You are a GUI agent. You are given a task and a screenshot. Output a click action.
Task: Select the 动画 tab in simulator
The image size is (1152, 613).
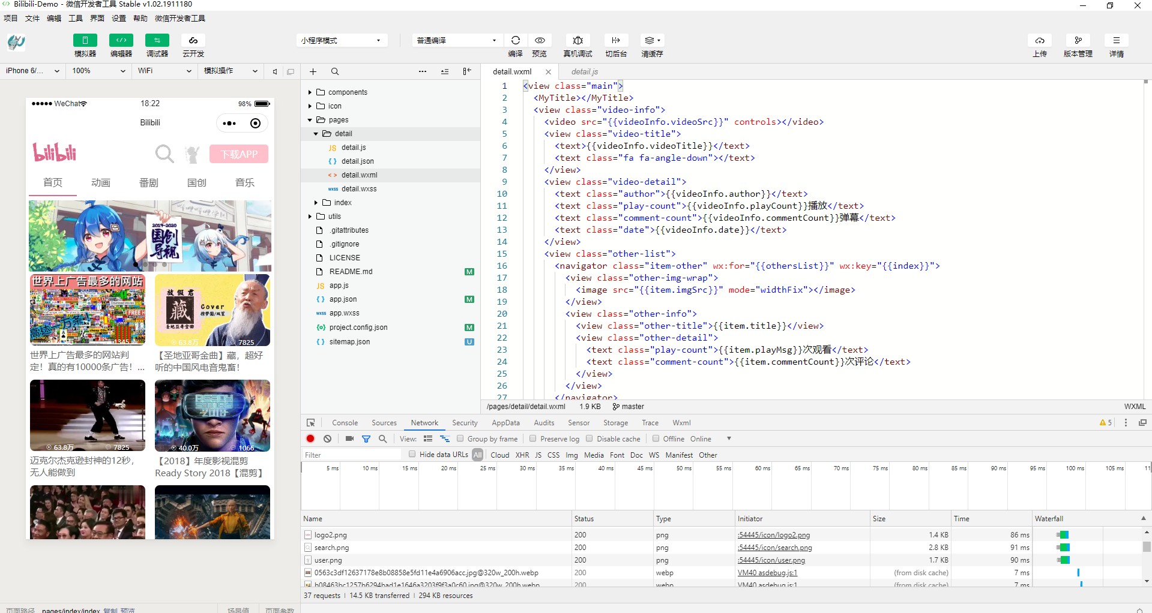pyautogui.click(x=101, y=182)
